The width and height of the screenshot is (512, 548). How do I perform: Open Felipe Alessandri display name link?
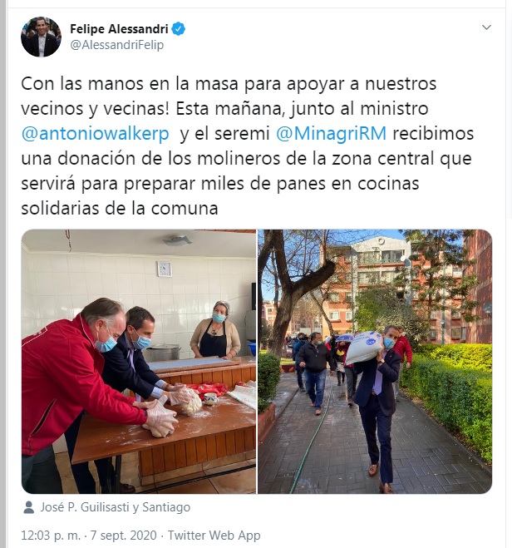click(119, 29)
